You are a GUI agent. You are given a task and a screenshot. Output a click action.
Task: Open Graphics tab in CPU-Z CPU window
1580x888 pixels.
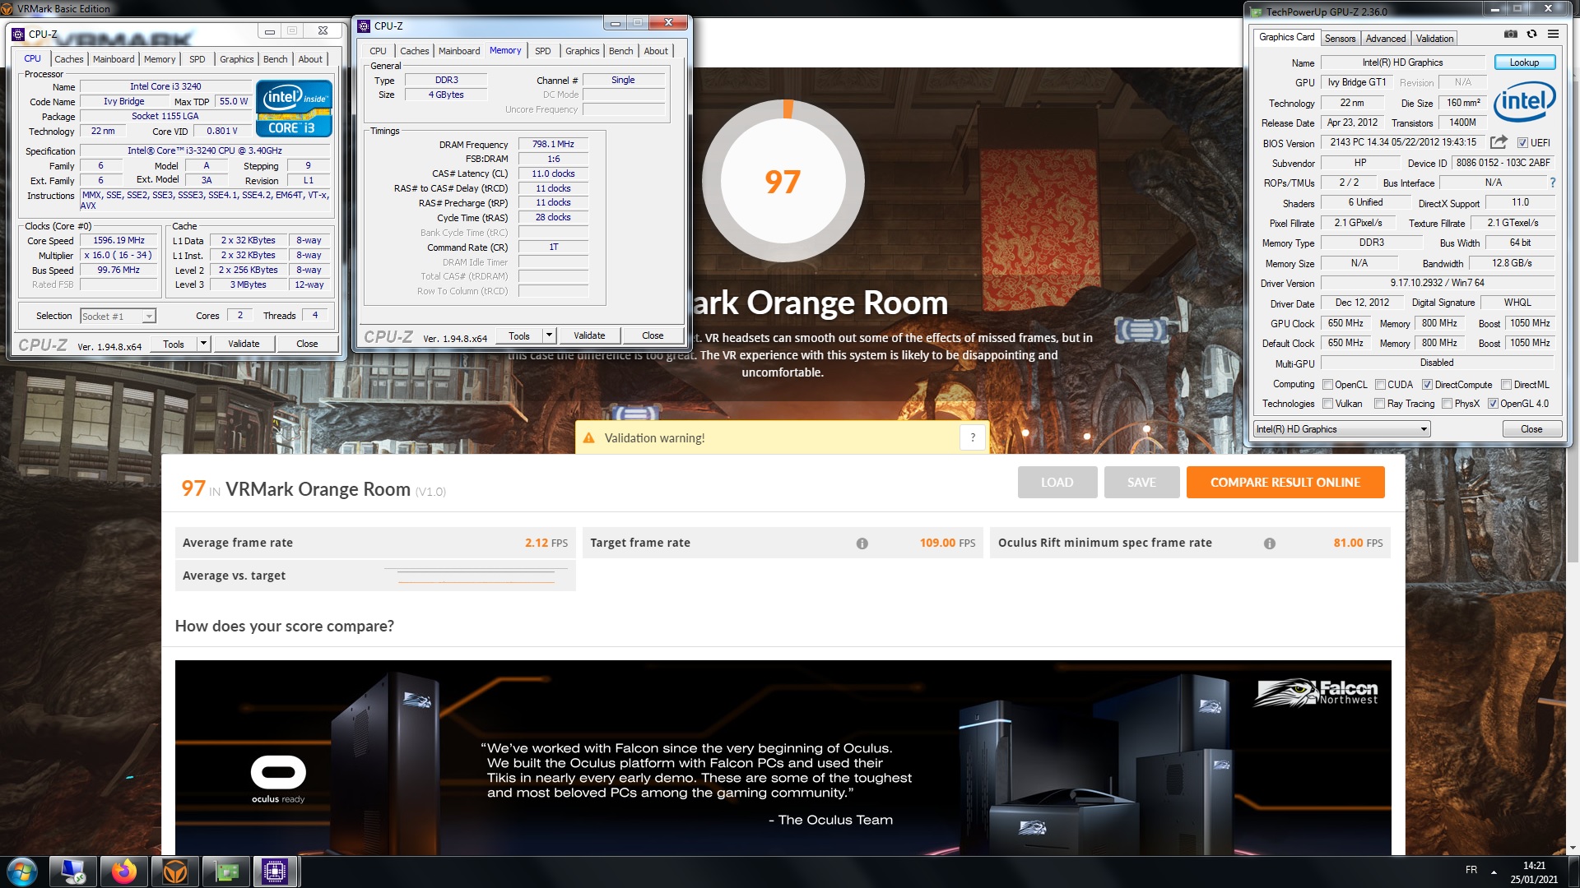[x=236, y=59]
